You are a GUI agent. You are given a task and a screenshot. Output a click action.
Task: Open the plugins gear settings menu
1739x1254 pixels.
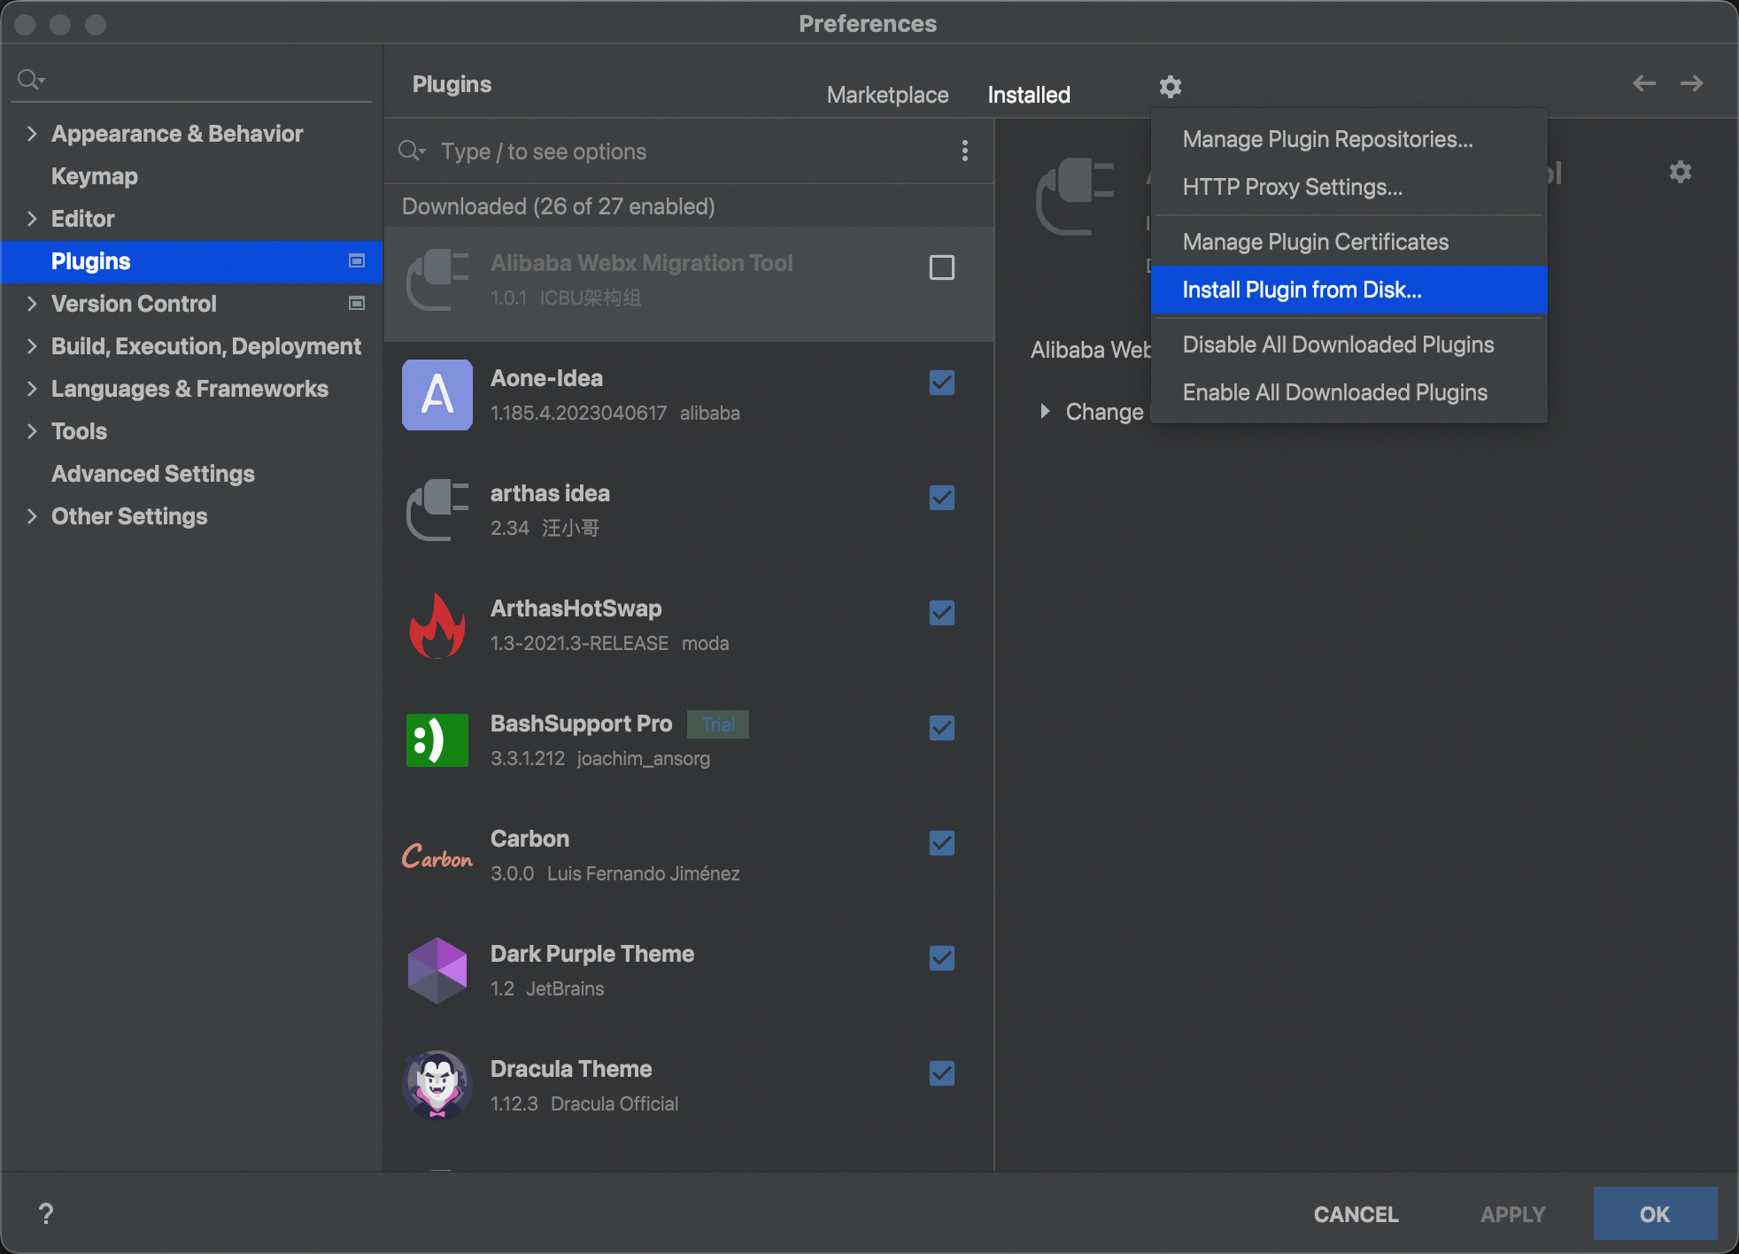(1171, 86)
